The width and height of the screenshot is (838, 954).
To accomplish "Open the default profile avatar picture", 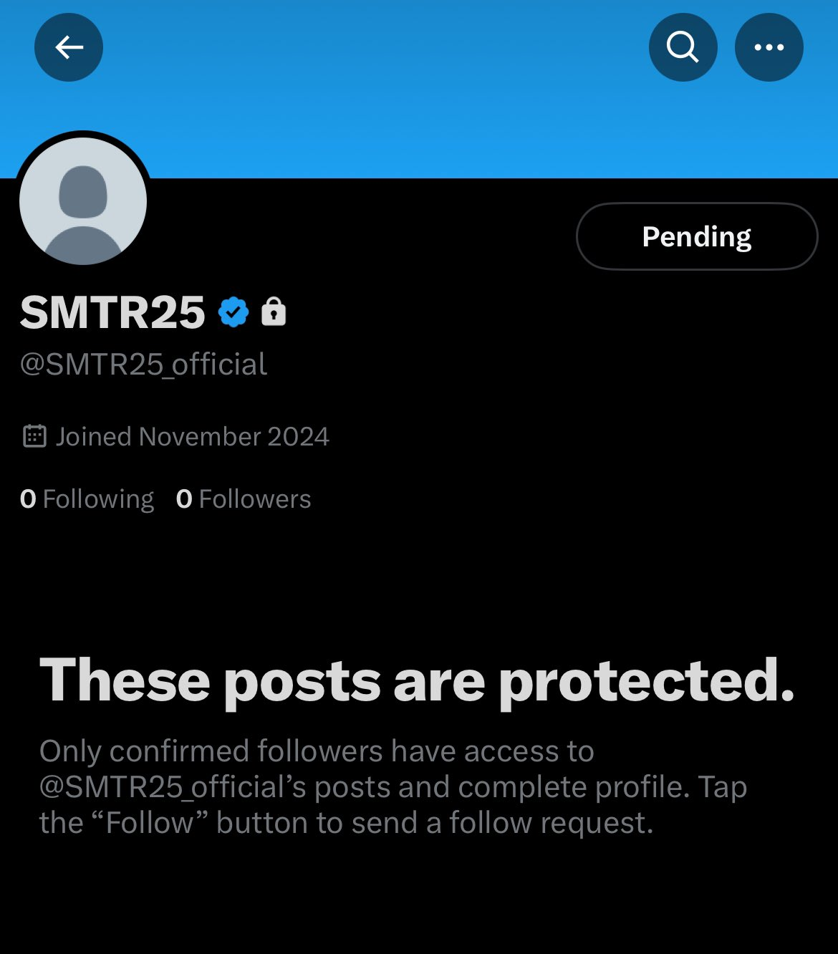I will click(x=83, y=201).
